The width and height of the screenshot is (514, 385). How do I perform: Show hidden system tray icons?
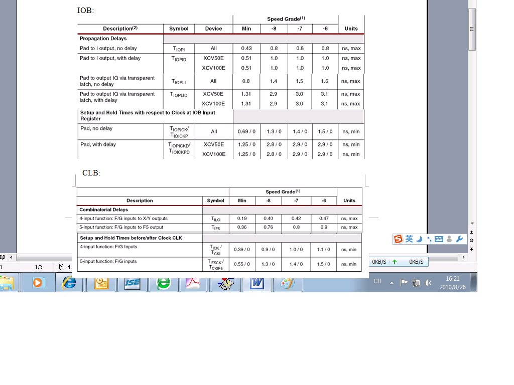(392, 283)
